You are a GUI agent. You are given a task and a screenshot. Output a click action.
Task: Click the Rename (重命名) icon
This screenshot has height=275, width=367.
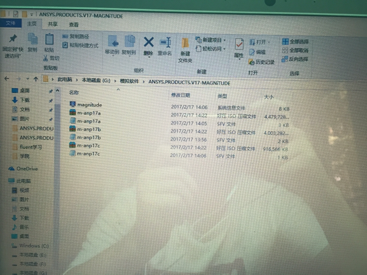point(165,43)
